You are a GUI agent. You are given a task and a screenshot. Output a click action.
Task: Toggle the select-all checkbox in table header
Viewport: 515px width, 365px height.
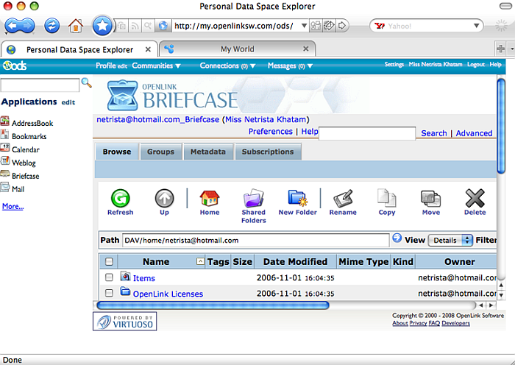110,261
